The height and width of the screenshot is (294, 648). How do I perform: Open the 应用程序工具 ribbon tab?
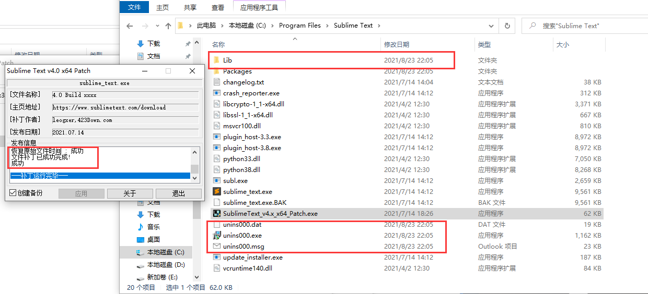(x=259, y=7)
